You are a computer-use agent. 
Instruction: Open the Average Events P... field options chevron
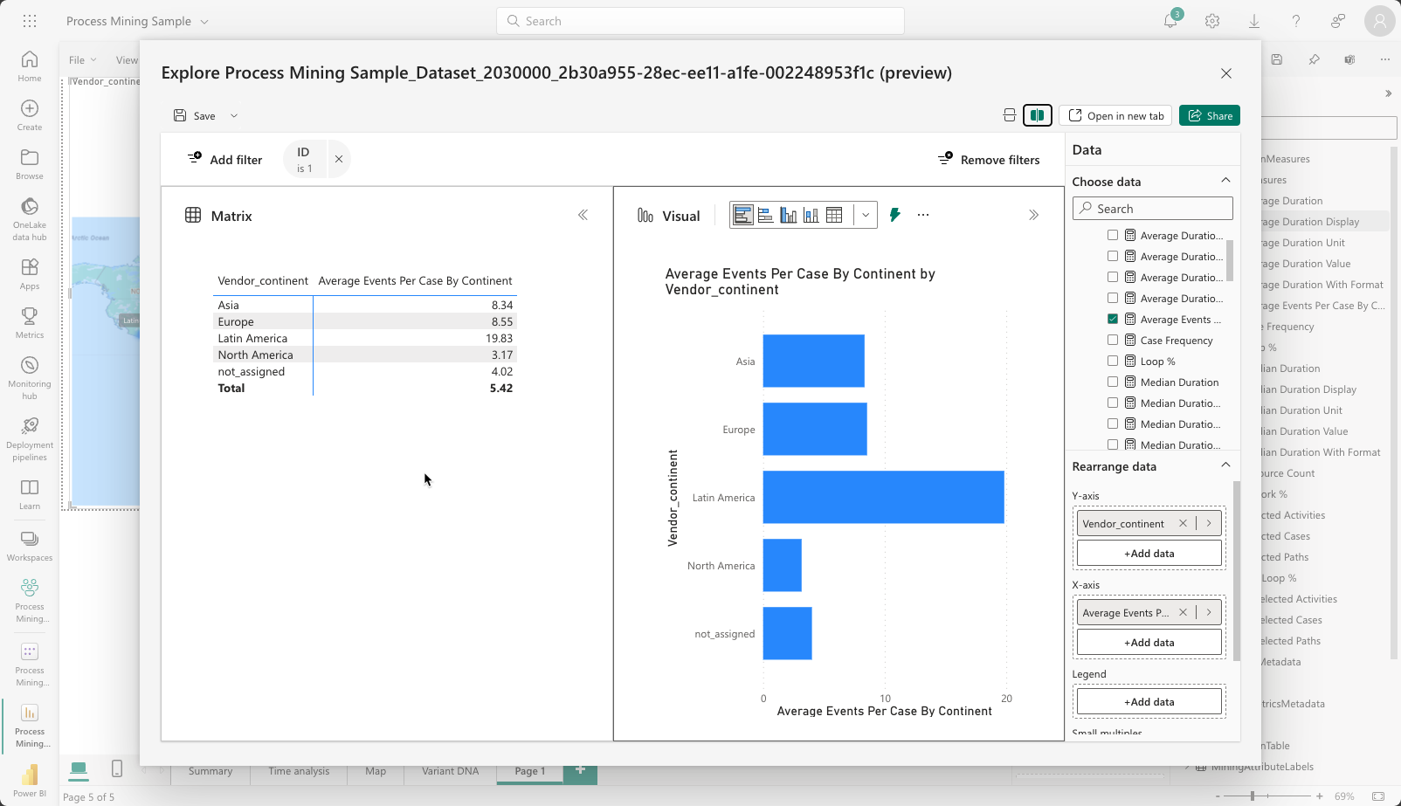click(x=1209, y=612)
